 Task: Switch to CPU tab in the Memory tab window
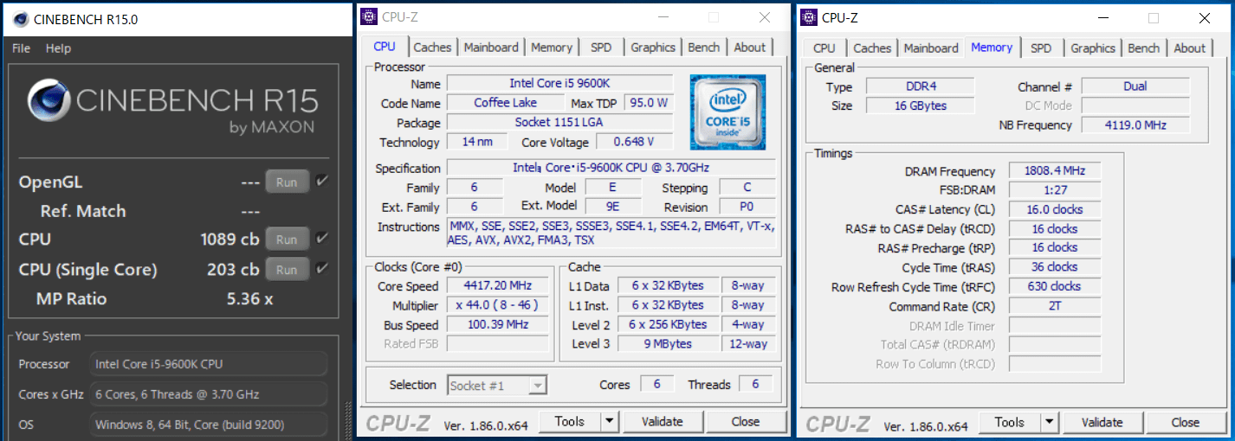click(824, 48)
